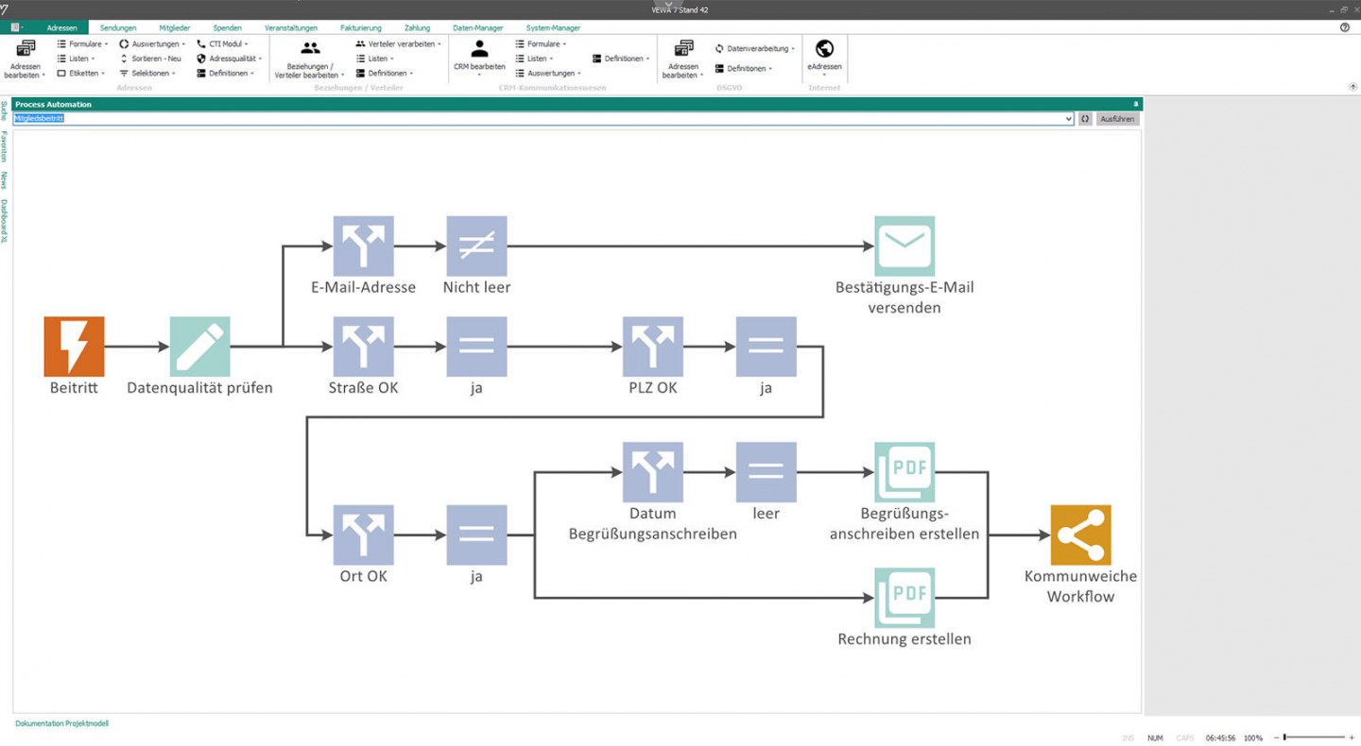The width and height of the screenshot is (1361, 746).
Task: Click the Beziehungen / Verteiler bearbeiten people icon
Action: (x=310, y=48)
